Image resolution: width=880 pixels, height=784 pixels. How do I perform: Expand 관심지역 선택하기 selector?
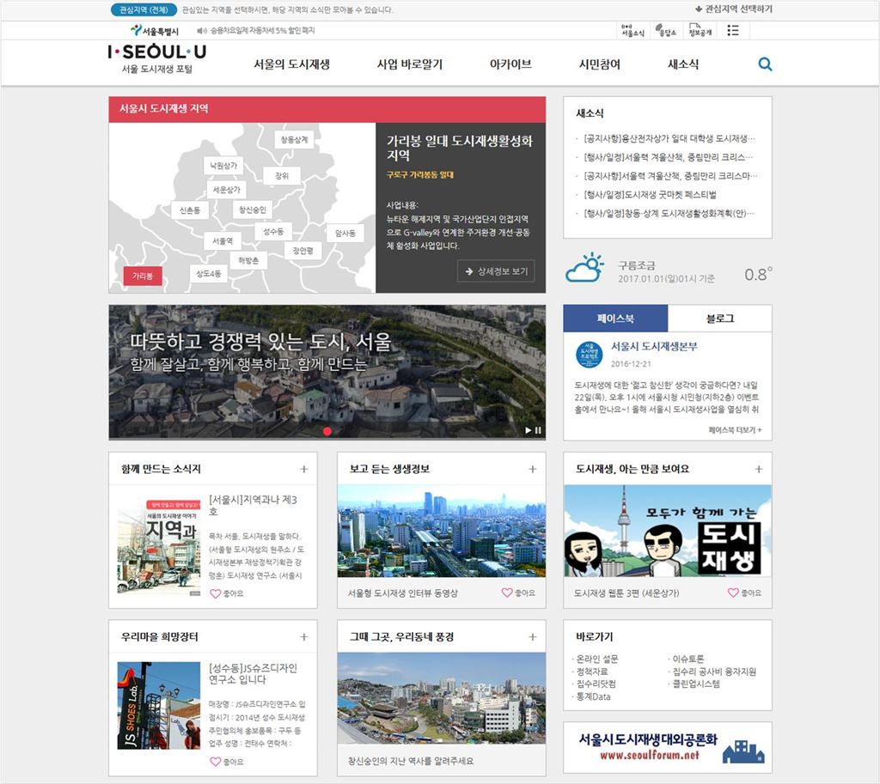(733, 9)
